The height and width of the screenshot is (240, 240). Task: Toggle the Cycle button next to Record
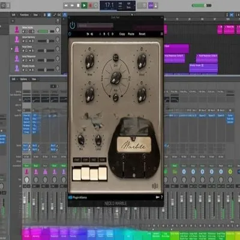pos(96,5)
